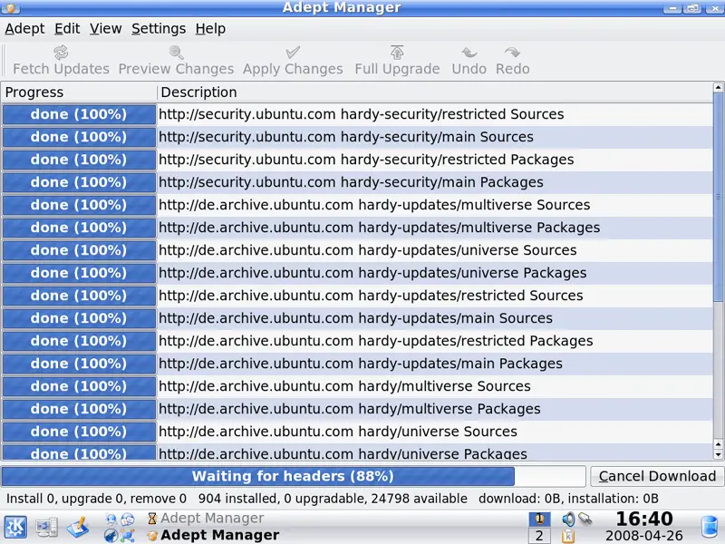This screenshot has width=725, height=544.
Task: Open the Edit menu
Action: [x=67, y=29]
